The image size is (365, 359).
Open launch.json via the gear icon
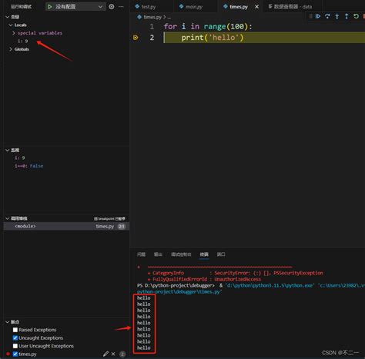pos(112,7)
